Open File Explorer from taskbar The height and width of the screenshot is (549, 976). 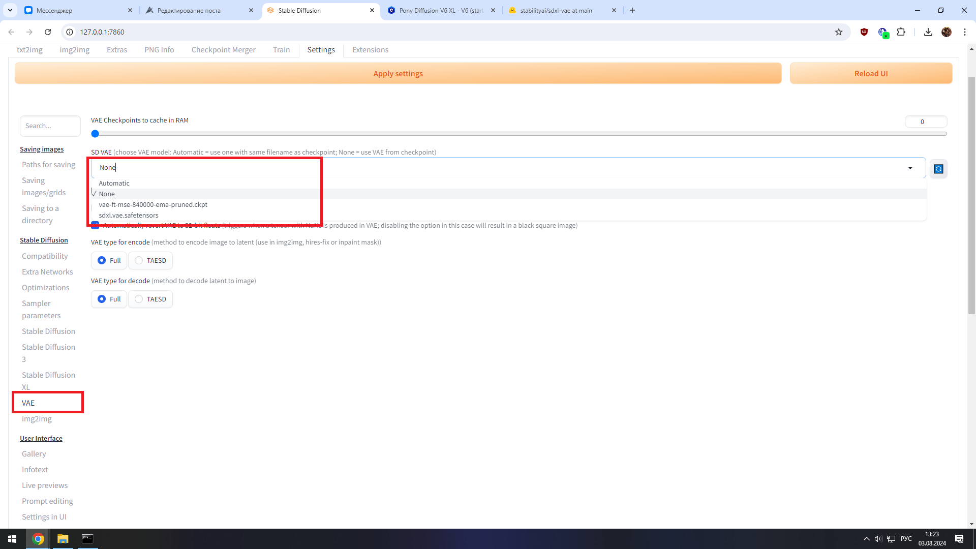tap(63, 539)
